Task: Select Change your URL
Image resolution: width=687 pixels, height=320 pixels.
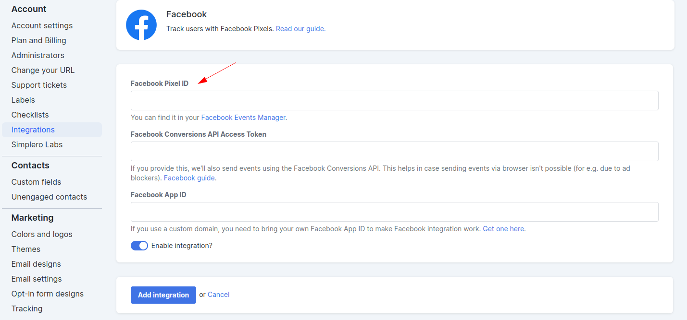Action: [x=43, y=70]
